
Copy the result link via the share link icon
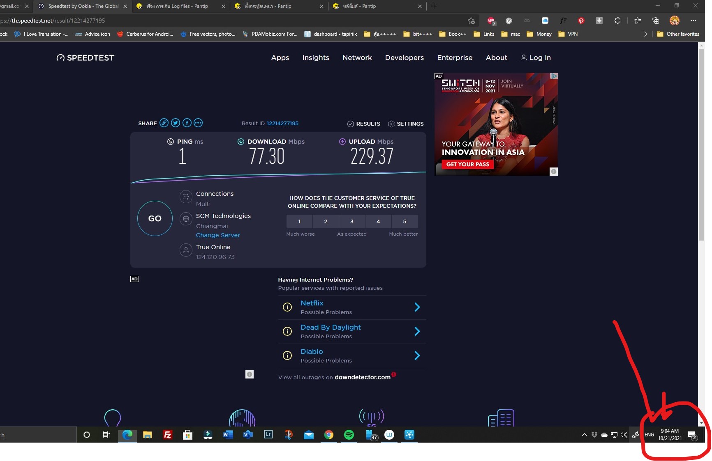164,123
